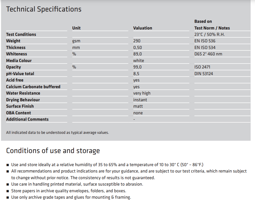Image resolution: width=255 pixels, height=202 pixels.
Task: Select the pH-Value total label
Action: tap(20, 74)
